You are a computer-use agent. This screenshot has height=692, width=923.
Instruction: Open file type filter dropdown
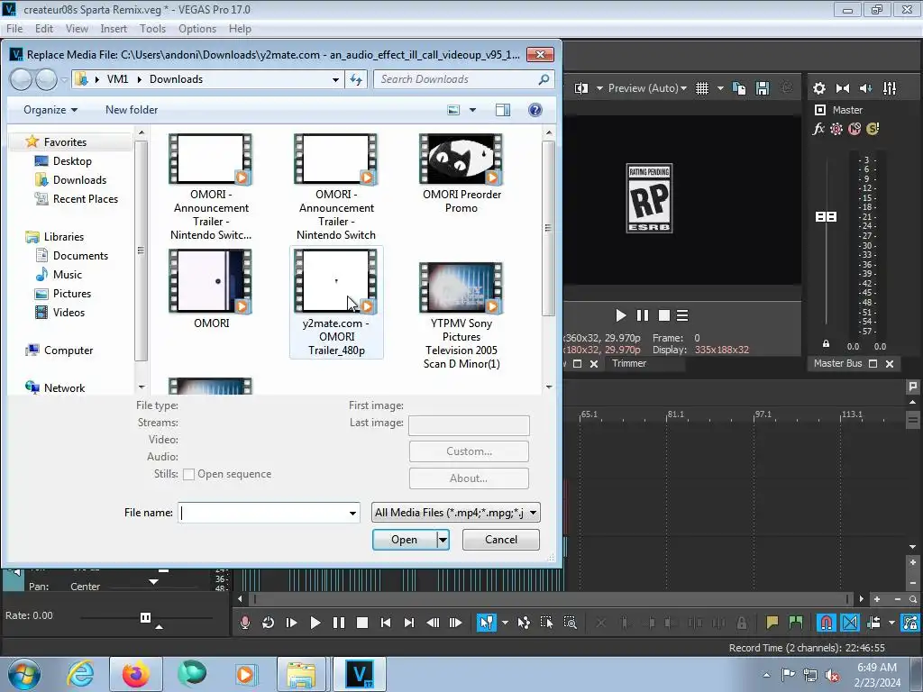click(456, 513)
